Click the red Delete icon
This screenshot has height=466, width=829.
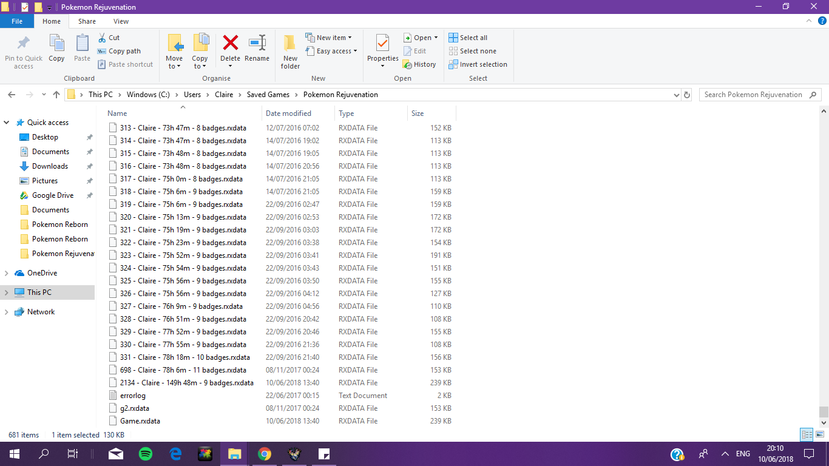pyautogui.click(x=231, y=42)
